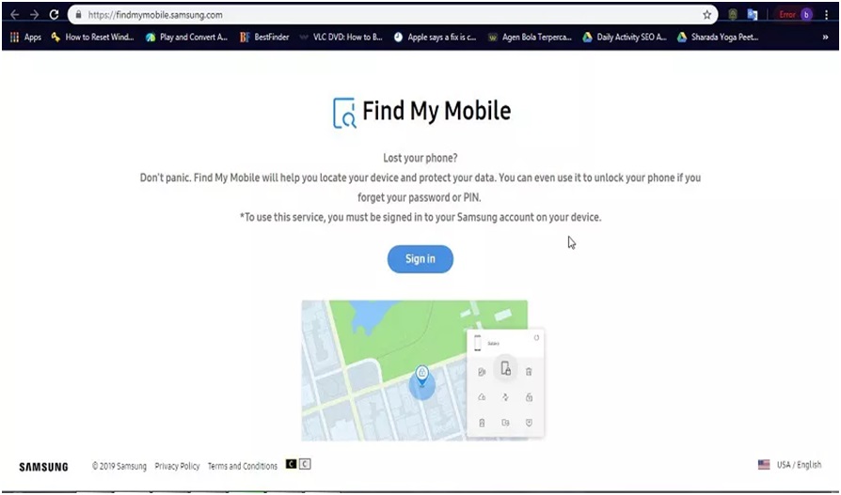This screenshot has height=495, width=841.
Task: Open the green extension icon
Action: [x=733, y=15]
